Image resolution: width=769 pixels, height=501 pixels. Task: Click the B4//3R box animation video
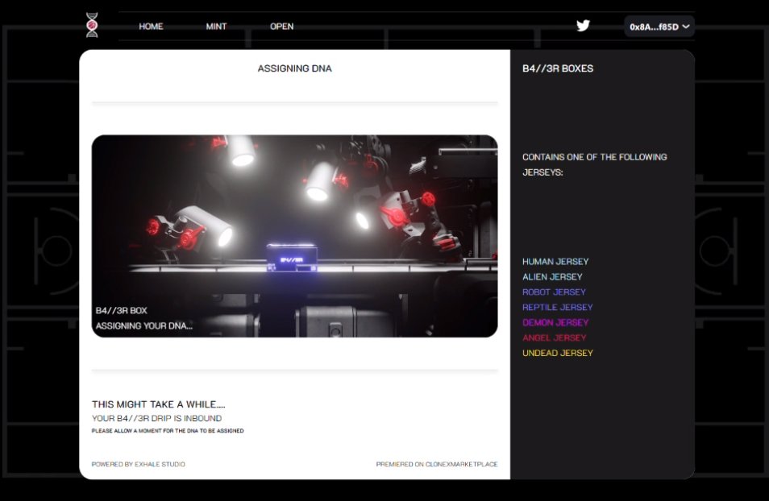(294, 236)
